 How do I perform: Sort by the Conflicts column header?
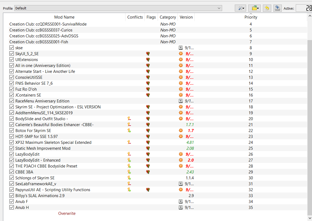coord(135,17)
